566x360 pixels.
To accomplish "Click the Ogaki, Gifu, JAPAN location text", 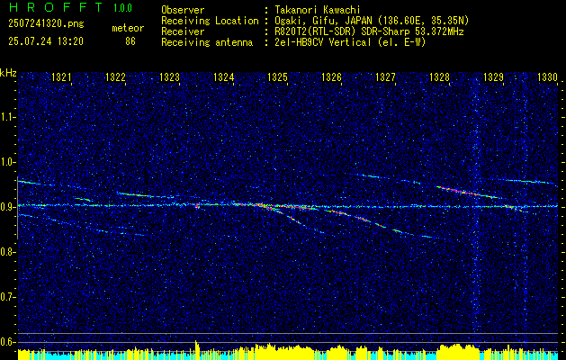I will click(x=371, y=21).
